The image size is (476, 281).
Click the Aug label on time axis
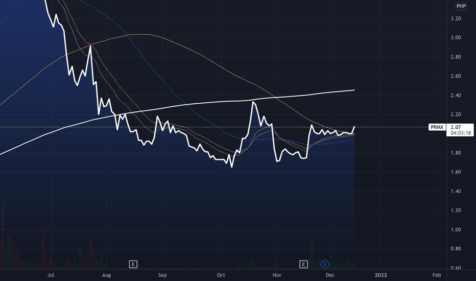click(x=106, y=275)
